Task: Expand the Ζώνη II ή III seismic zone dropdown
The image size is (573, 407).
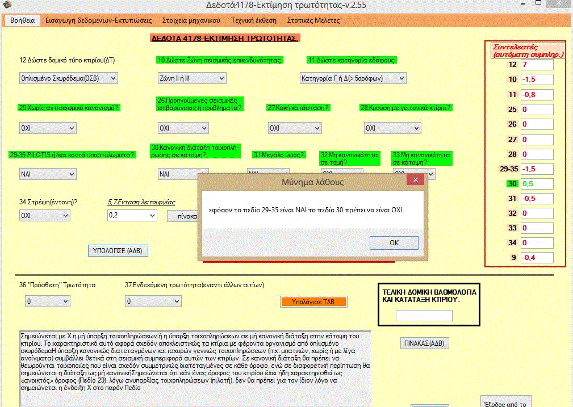Action: click(202, 78)
